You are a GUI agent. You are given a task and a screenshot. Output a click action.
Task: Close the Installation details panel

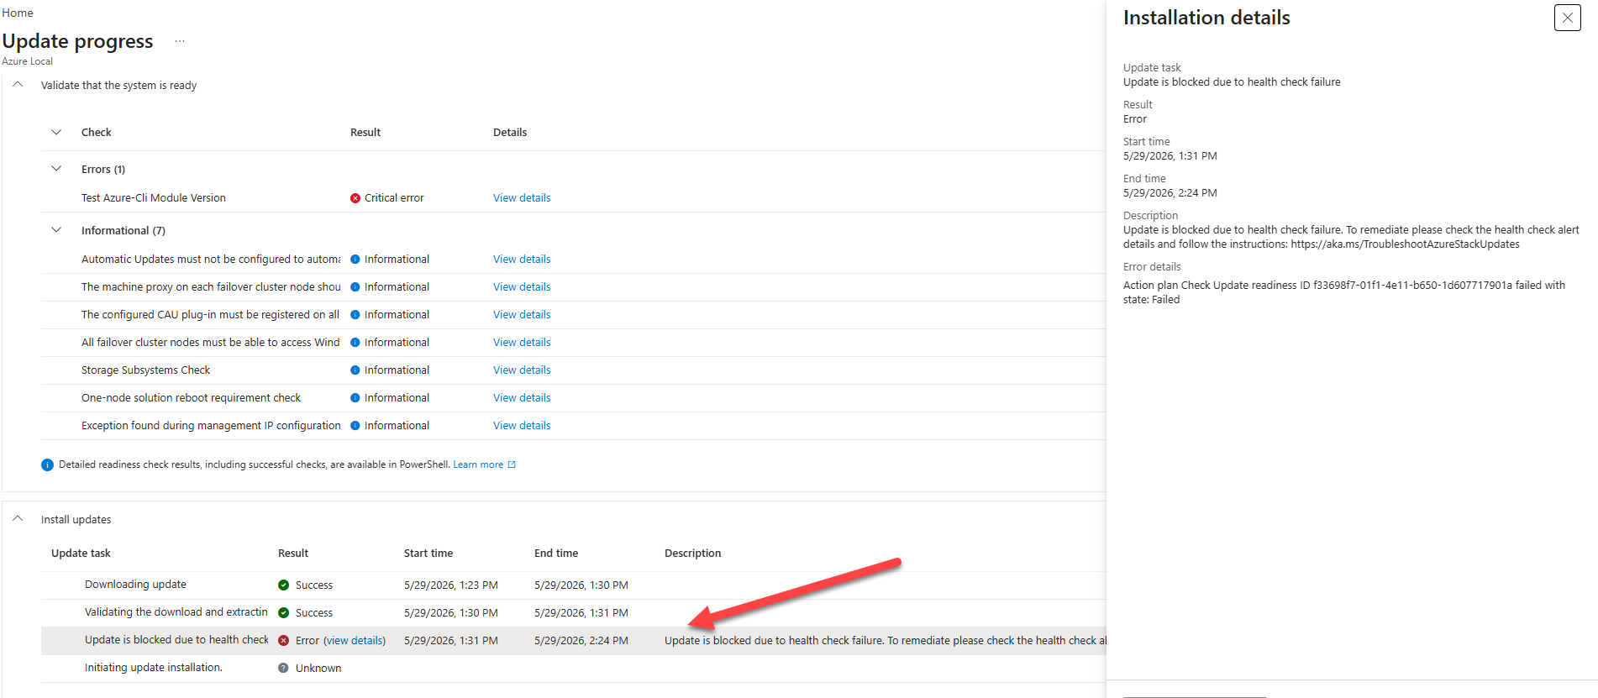tap(1567, 18)
